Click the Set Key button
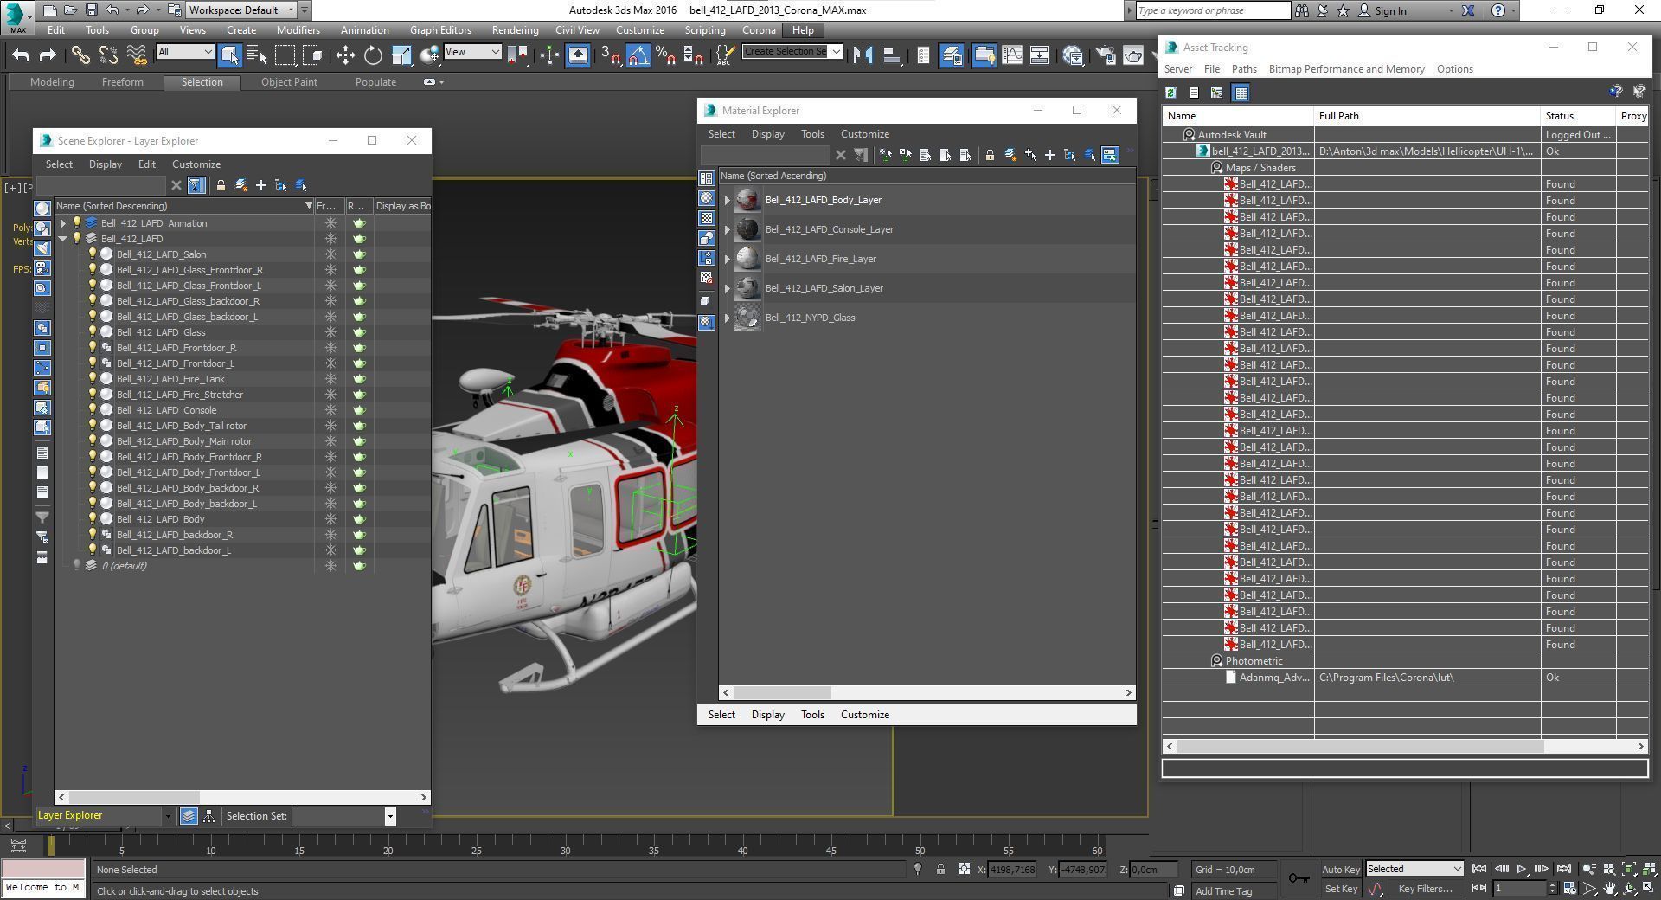This screenshot has height=900, width=1661. click(1340, 889)
